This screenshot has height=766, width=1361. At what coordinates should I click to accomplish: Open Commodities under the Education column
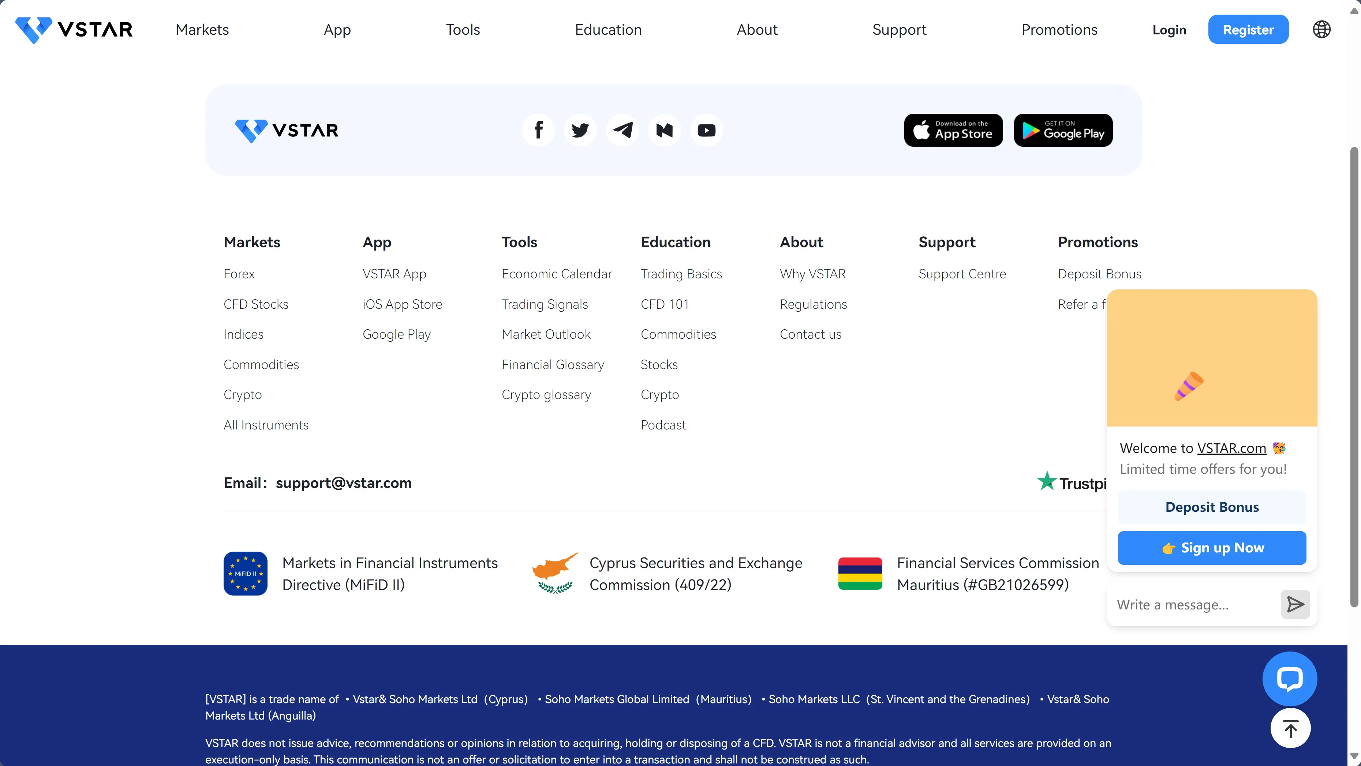pyautogui.click(x=678, y=334)
